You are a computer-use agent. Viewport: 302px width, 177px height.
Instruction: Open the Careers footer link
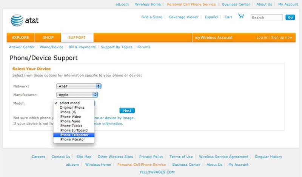(x=38, y=157)
